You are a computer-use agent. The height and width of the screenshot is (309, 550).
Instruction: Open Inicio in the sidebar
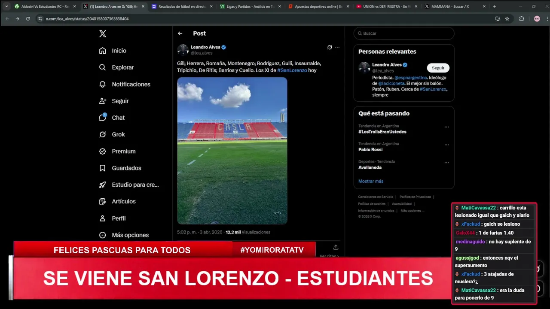point(113,51)
